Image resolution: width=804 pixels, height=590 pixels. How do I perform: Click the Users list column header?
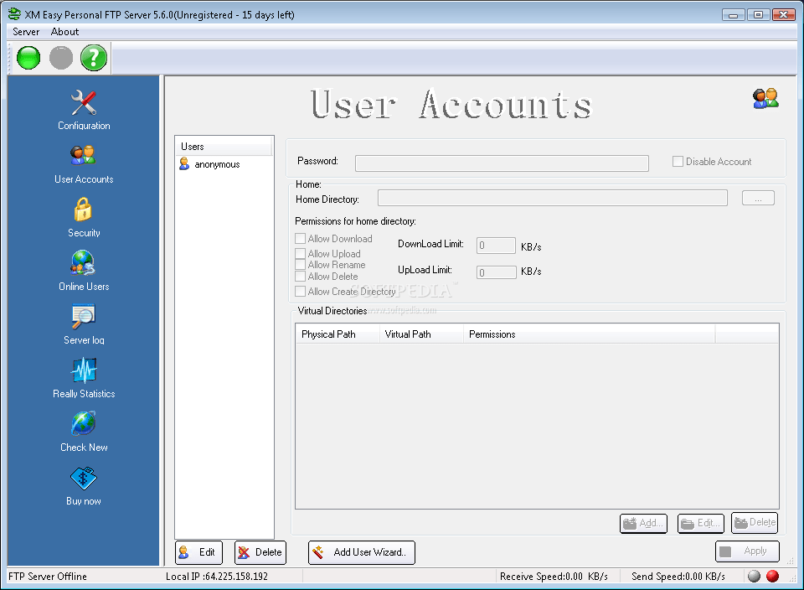tap(224, 146)
